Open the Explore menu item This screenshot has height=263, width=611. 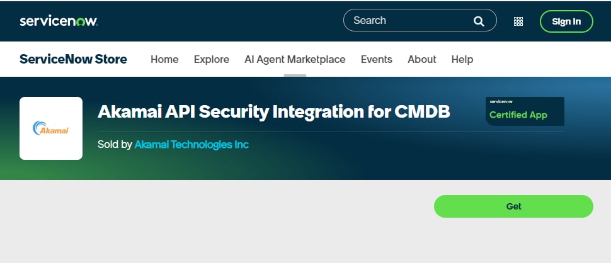212,60
